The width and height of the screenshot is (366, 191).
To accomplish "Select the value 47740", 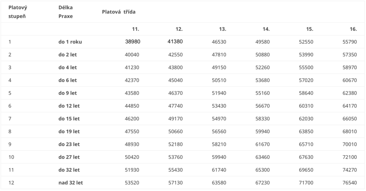I will tap(175, 106).
